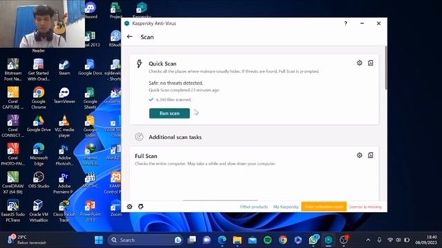Click Kaspersky support icon beside bottom gear
Viewport: 442px width, 248px height.
pos(141,207)
